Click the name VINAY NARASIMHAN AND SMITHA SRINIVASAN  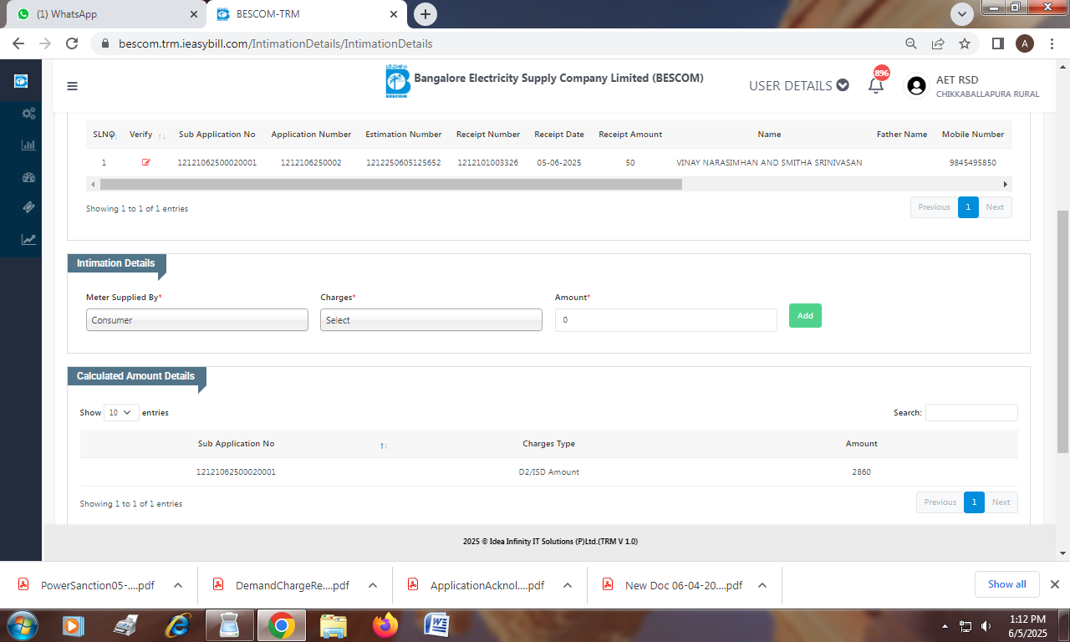tap(769, 163)
